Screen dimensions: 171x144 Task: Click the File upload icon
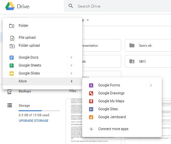(12, 38)
